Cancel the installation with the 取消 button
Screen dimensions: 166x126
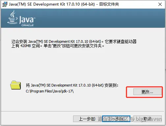point(148,119)
